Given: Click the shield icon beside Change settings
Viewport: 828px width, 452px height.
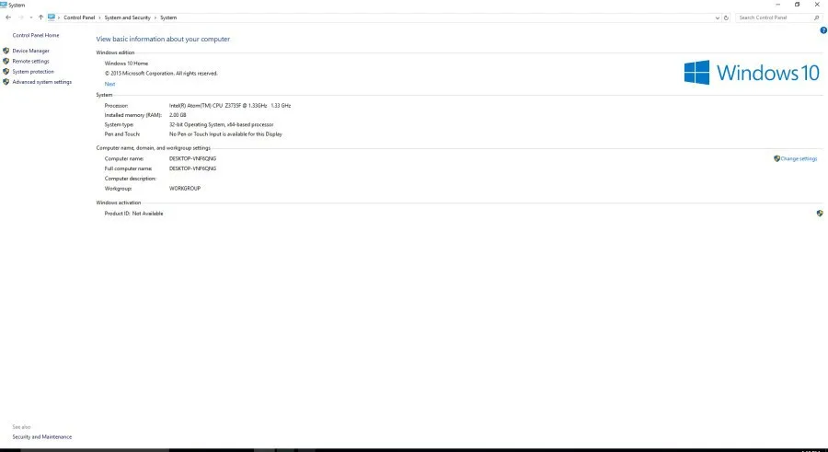Looking at the screenshot, I should pos(776,158).
